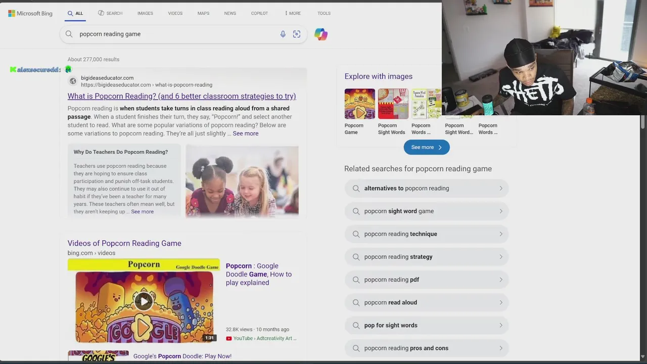The height and width of the screenshot is (364, 647).
Task: Open What is Popcorn Reading result link
Action: (182, 96)
